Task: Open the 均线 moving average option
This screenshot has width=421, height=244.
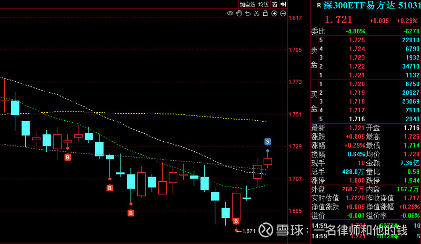Action: 264,5
